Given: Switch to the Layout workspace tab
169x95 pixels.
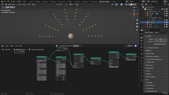Looking at the screenshot, I should [31, 2].
